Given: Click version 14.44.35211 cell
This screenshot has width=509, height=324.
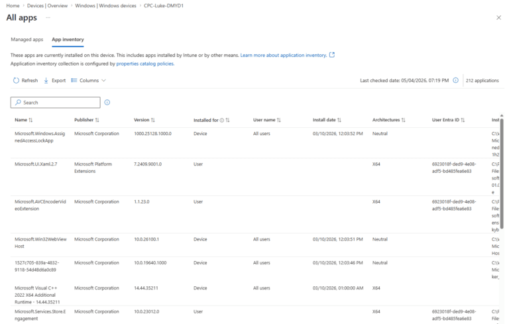Looking at the screenshot, I should (146, 288).
